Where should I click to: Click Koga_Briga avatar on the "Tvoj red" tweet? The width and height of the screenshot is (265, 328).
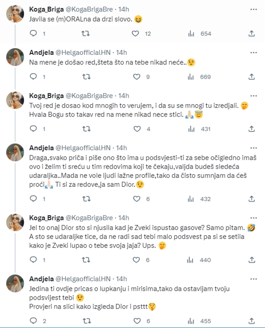coord(15,100)
